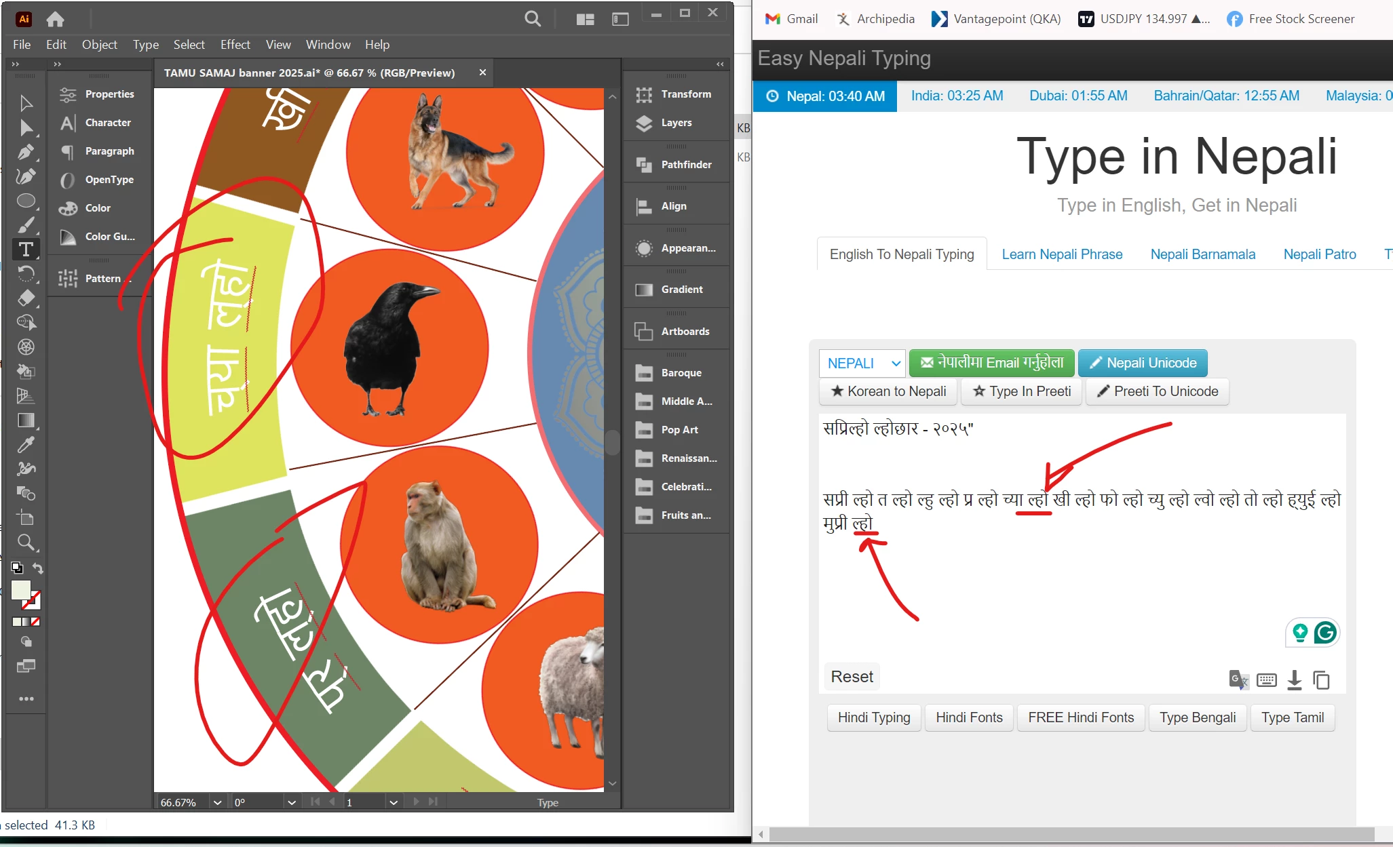Select the Zoom tool magnifier
The image size is (1393, 847).
pyautogui.click(x=26, y=543)
